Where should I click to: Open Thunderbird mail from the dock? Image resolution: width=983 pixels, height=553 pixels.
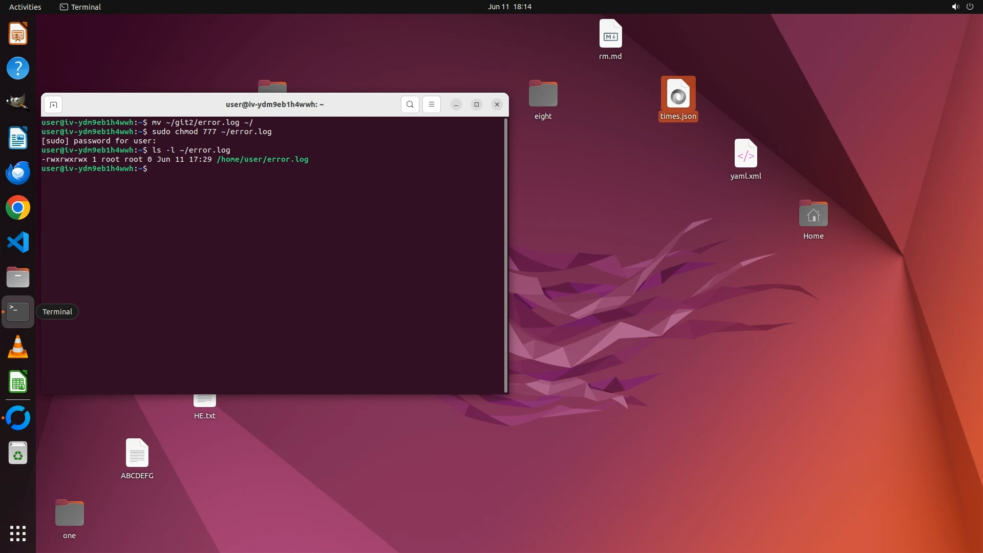tap(18, 173)
